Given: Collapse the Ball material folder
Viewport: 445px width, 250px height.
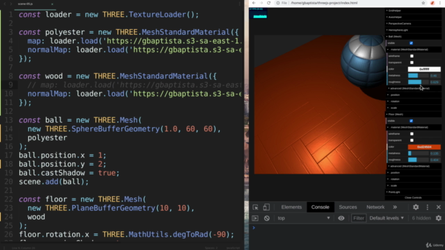Looking at the screenshot, I should [414, 49].
